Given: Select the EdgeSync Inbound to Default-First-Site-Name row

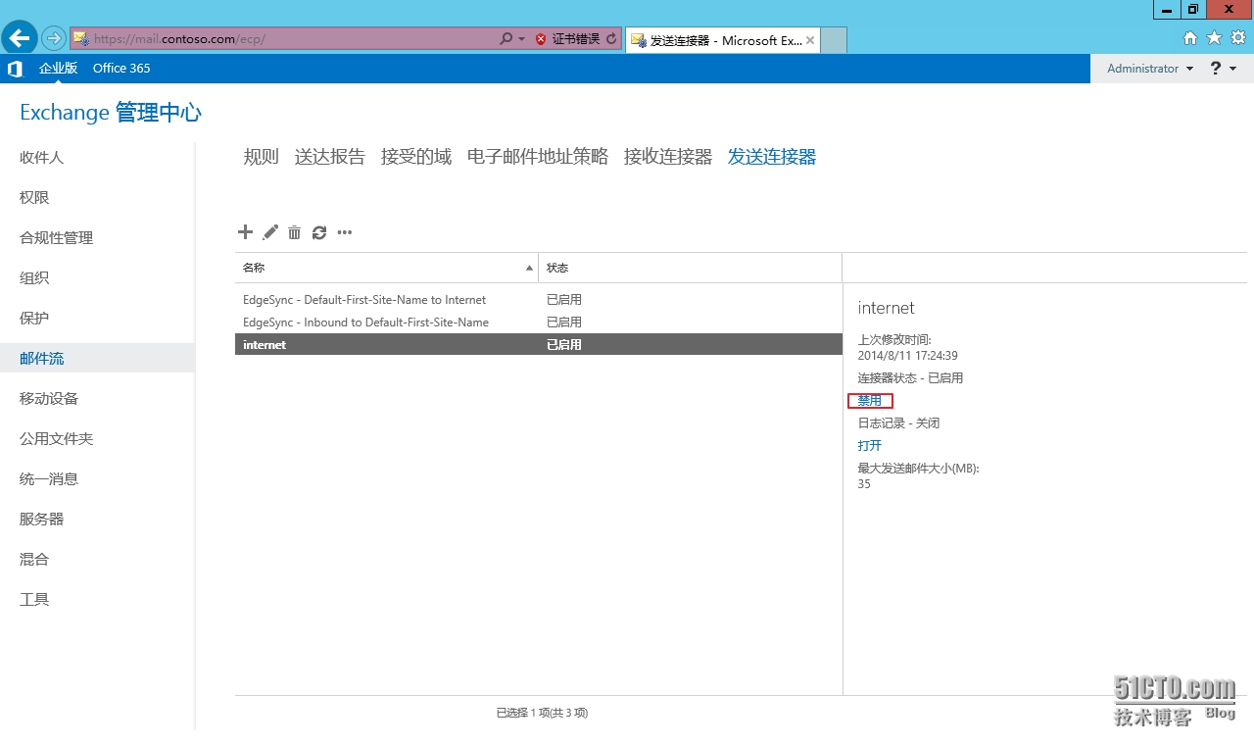Looking at the screenshot, I should (x=365, y=323).
